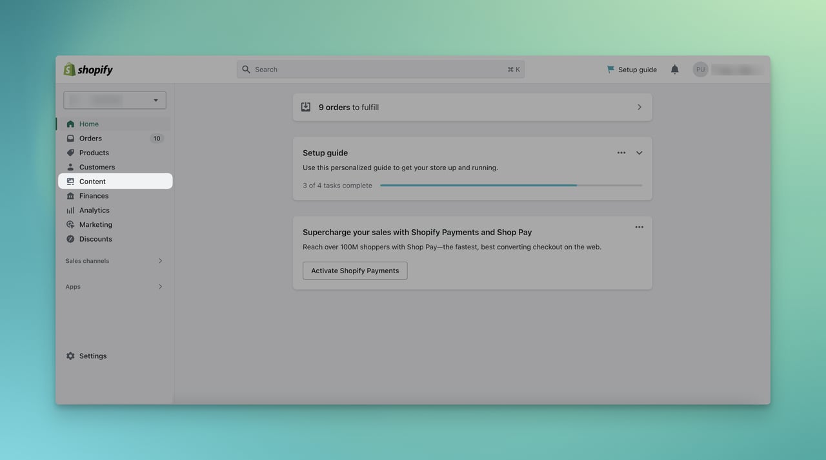Click the Content sidebar icon
826x460 pixels.
[x=70, y=182]
